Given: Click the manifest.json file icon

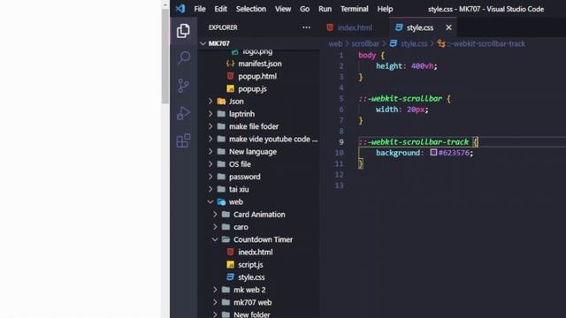Looking at the screenshot, I should pyautogui.click(x=230, y=64).
